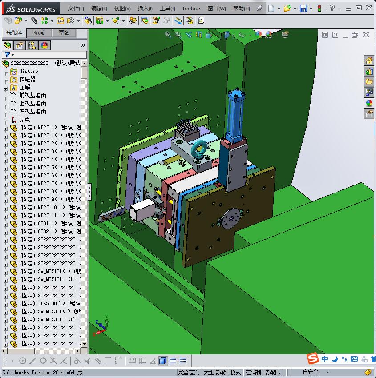Expand the CC01<1> component node
The image size is (376, 378).
(x=5, y=225)
